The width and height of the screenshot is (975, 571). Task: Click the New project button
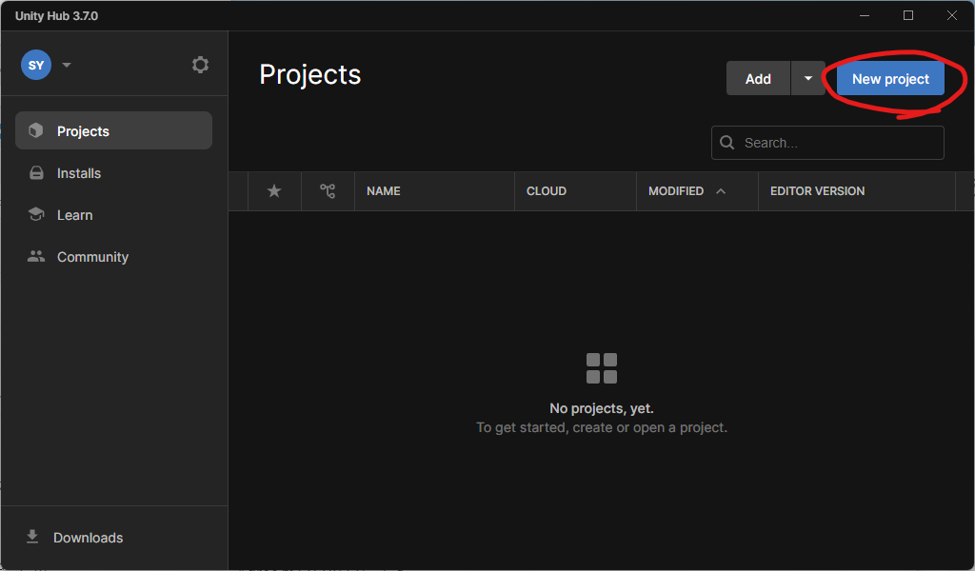tap(890, 78)
